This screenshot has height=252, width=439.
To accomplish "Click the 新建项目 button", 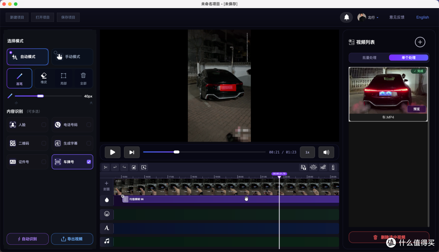I will (x=17, y=17).
